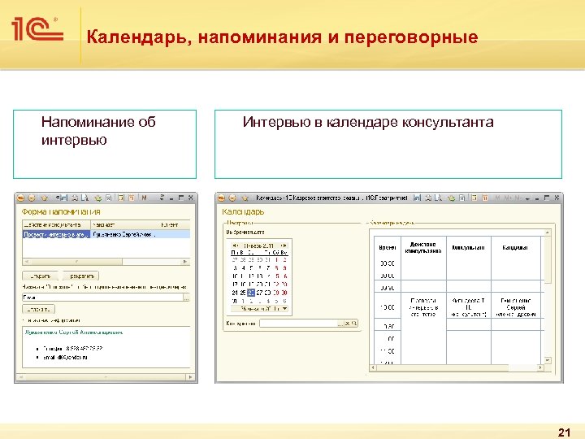Screen dimensions: 585x439
Task: Click calendar day table scroll-up arrow
Action: [548, 233]
